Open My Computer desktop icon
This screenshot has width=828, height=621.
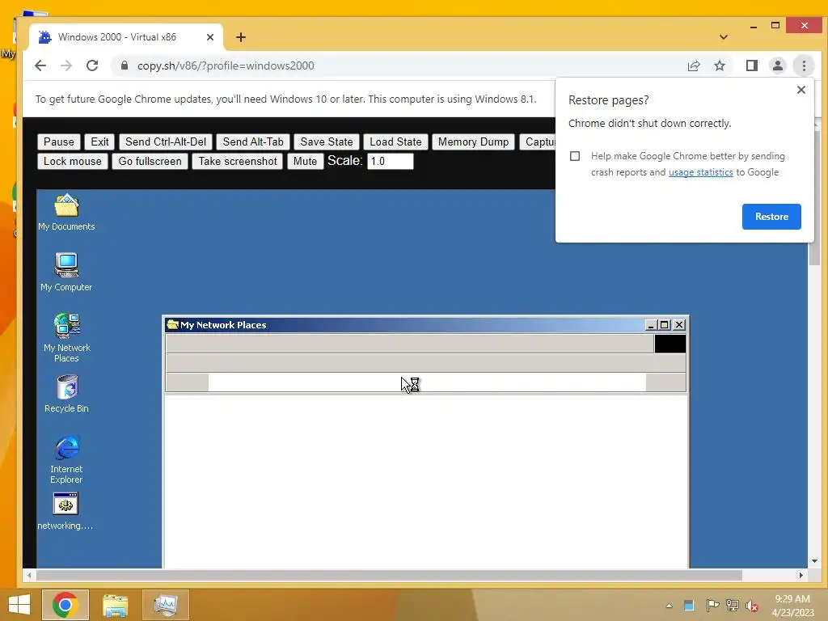[66, 272]
